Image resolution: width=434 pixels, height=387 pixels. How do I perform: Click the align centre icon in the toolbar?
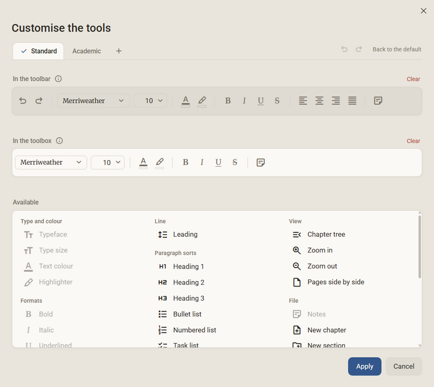pyautogui.click(x=319, y=100)
